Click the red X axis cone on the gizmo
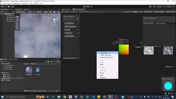The width and height of the screenshot is (176, 99). tap(51, 20)
